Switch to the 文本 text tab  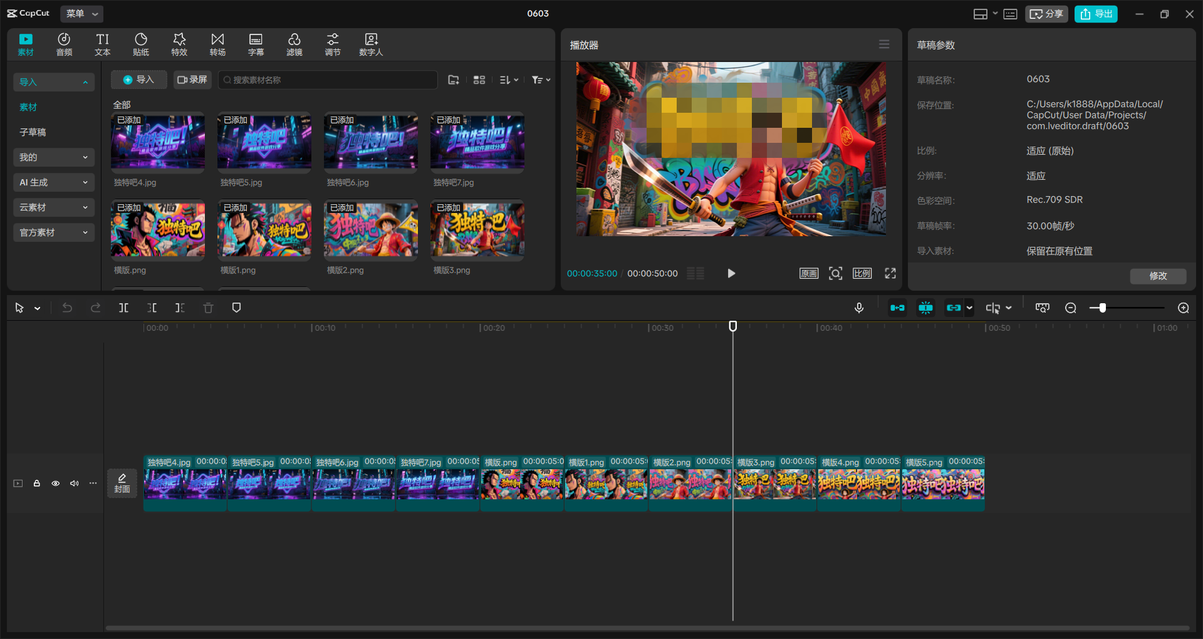[102, 44]
